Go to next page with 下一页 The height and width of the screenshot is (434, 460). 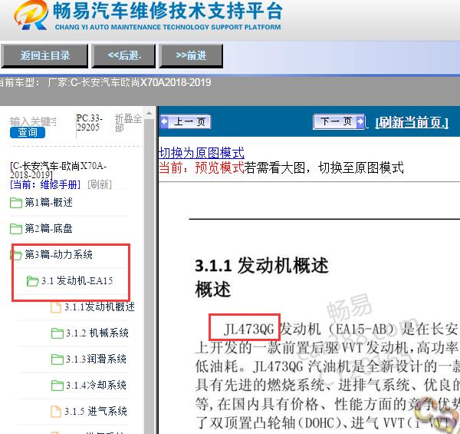coord(339,121)
